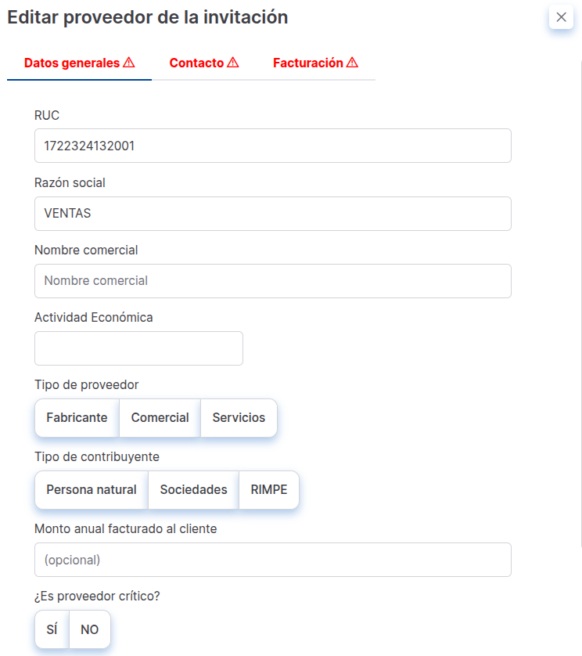Image resolution: width=582 pixels, height=656 pixels.
Task: Click the Nombre comercial input
Action: pyautogui.click(x=272, y=280)
